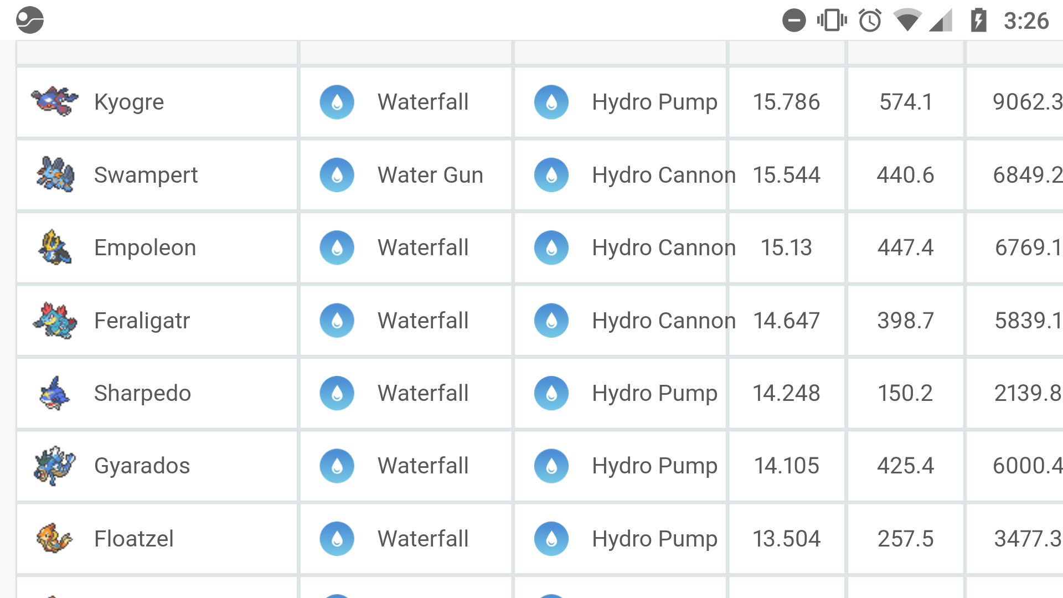Click water type icon beside Feraligatr's Waterfall

pyautogui.click(x=337, y=321)
